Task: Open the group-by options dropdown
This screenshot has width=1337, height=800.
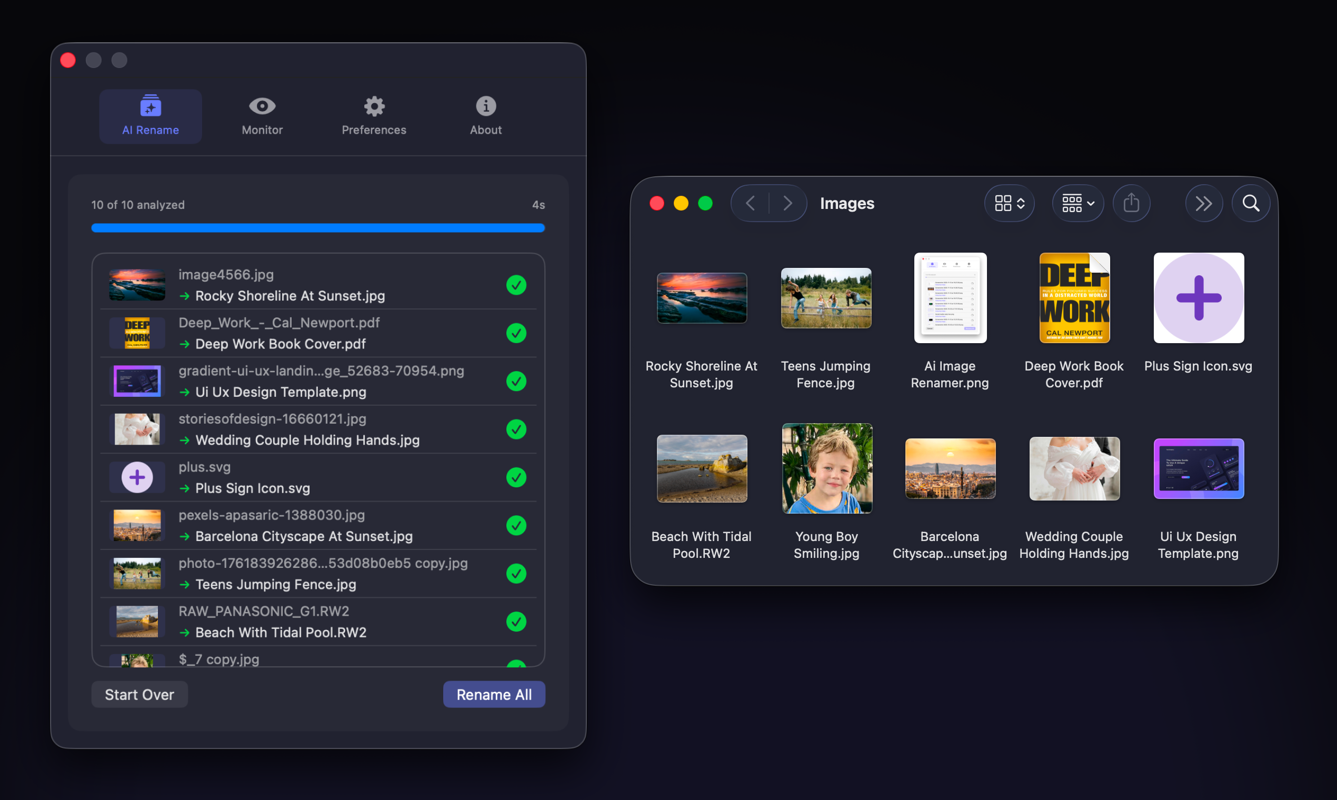Action: 1077,203
